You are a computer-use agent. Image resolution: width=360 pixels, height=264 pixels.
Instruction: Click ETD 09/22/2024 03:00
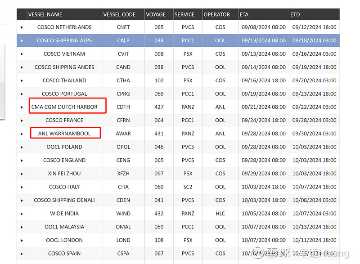pos(314,107)
